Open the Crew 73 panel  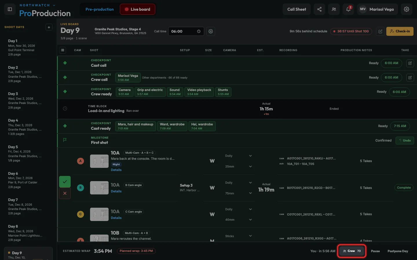coord(352,251)
